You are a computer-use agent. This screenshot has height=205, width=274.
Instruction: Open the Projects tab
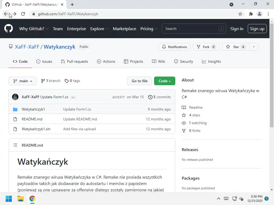pos(134,61)
